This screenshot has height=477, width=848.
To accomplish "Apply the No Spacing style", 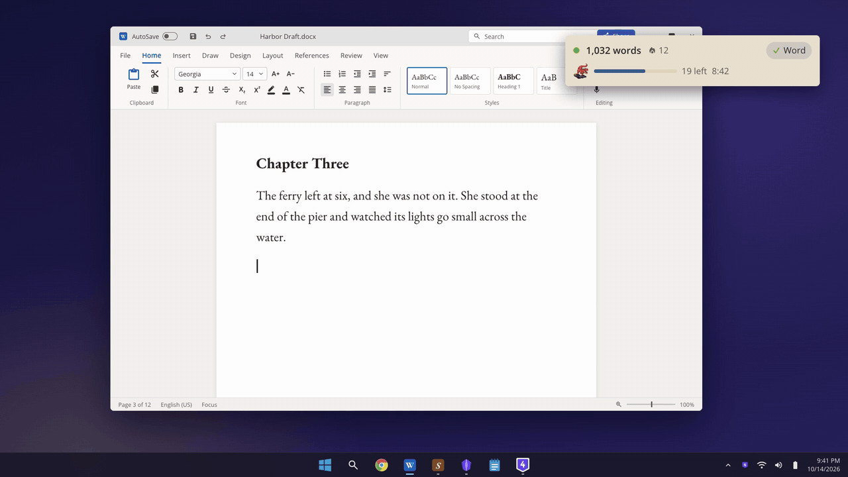I will [470, 81].
